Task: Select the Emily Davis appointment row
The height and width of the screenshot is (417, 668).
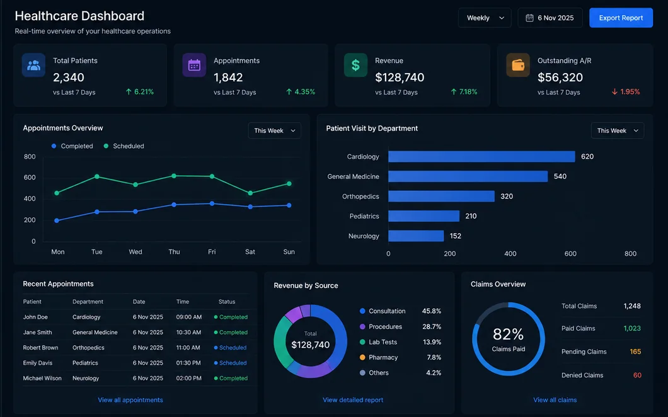Action: pos(135,363)
